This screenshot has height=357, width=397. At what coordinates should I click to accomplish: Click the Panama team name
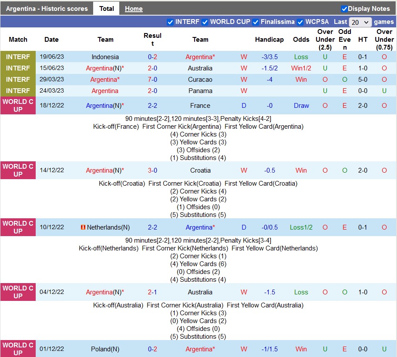(x=200, y=91)
